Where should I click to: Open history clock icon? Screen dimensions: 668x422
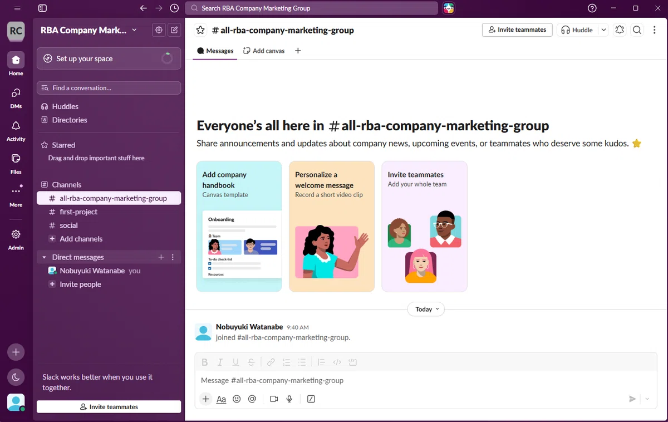point(174,8)
